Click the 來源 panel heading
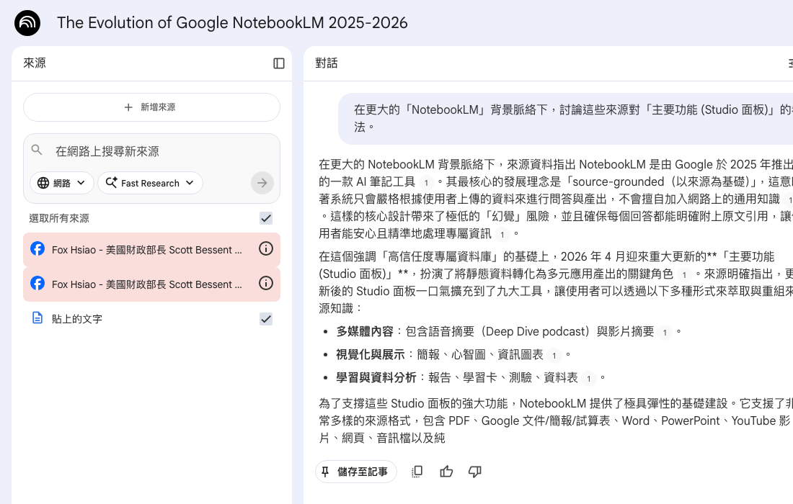 click(35, 63)
